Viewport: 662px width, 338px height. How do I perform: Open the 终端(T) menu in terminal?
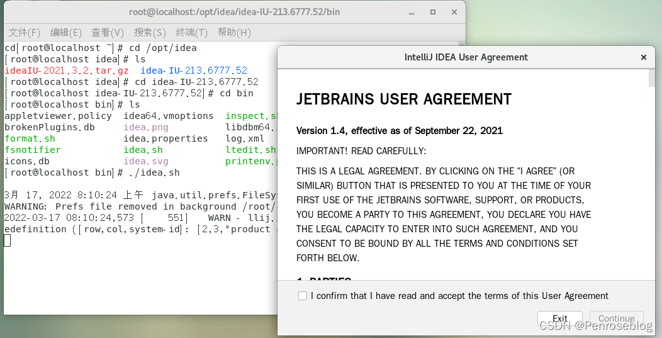[x=192, y=33]
